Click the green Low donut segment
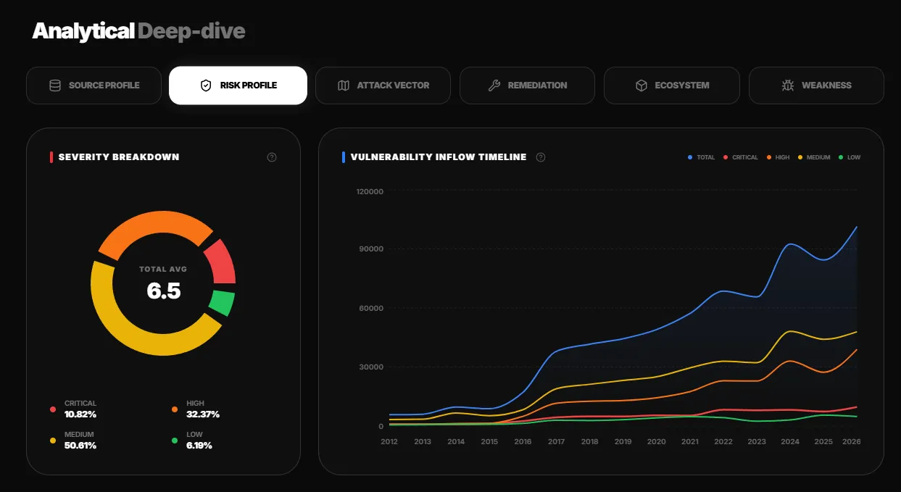Screen dimensions: 901x492 click(x=223, y=303)
